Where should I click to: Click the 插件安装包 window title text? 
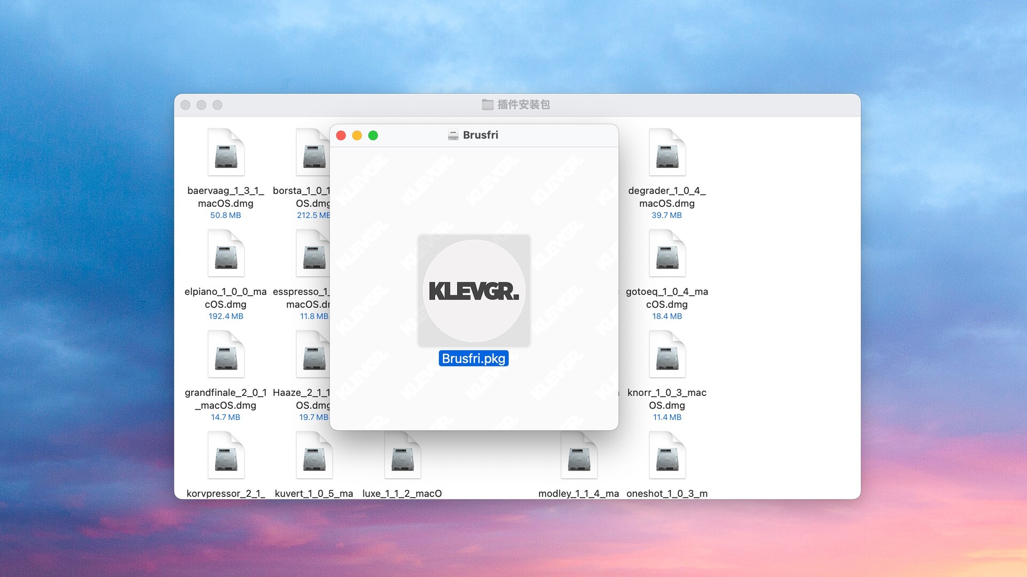[524, 105]
